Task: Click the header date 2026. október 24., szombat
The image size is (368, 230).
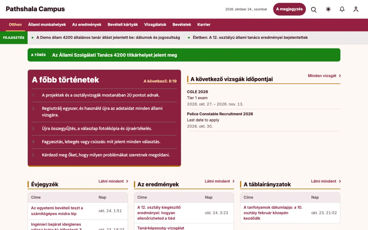Action: [x=246, y=9]
